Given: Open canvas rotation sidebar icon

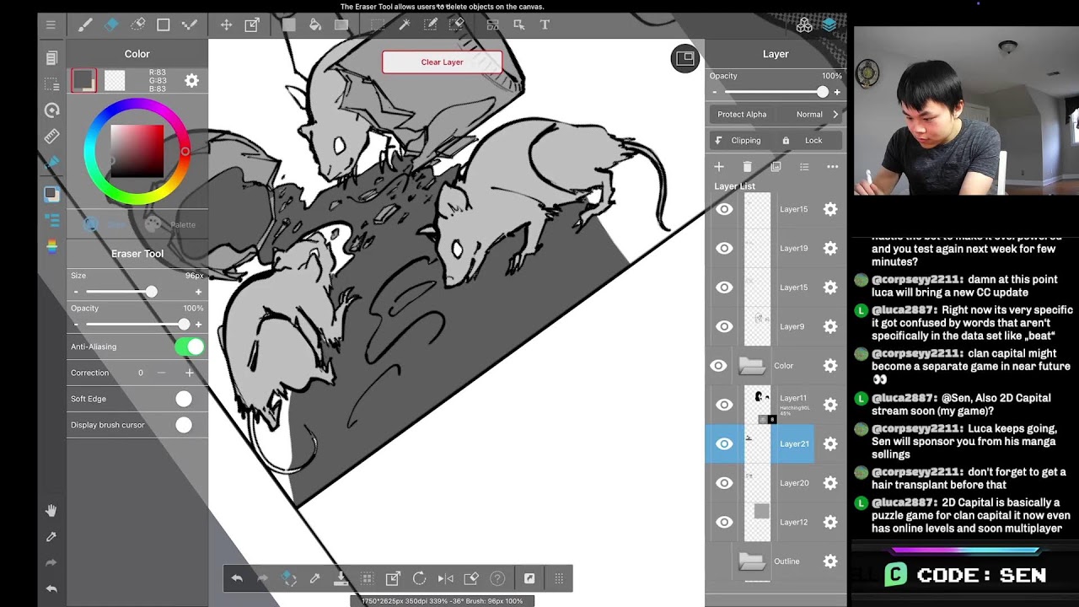Looking at the screenshot, I should pyautogui.click(x=51, y=110).
